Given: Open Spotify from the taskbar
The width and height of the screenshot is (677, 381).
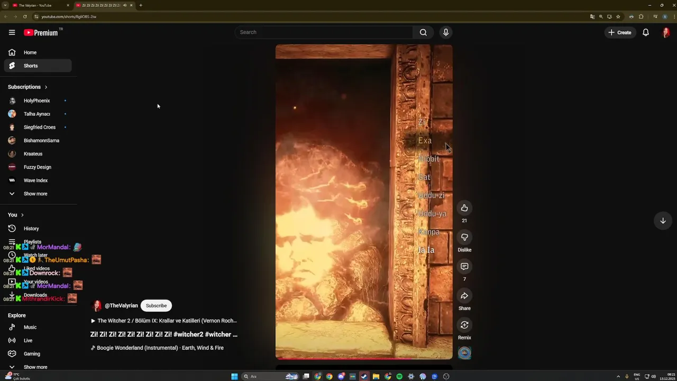Looking at the screenshot, I should coord(399,376).
